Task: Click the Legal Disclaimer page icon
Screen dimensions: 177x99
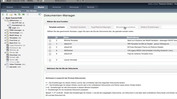Action: 7,45
